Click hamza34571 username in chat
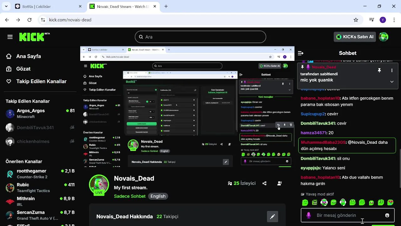Viewport: 401px width, 226px height. (x=314, y=133)
